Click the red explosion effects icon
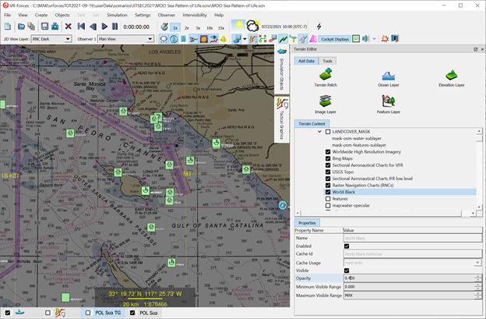Screen dimensions: 486x319 pos(385,39)
